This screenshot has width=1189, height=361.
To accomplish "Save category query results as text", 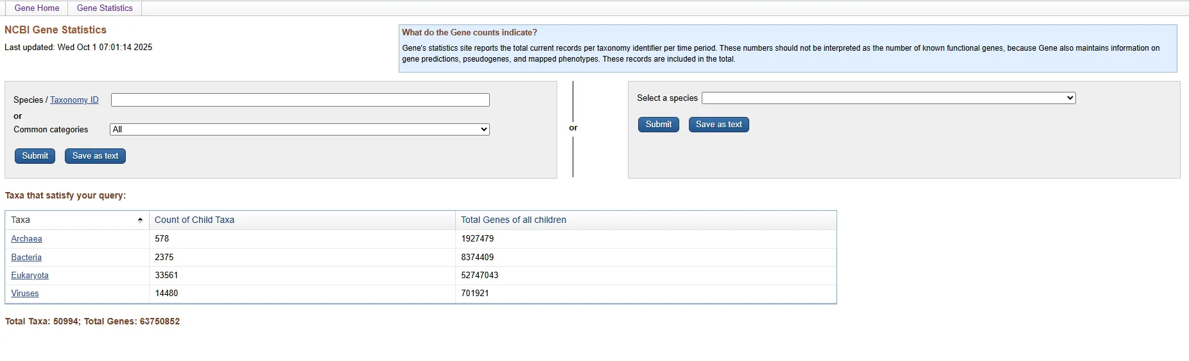I will tap(95, 156).
